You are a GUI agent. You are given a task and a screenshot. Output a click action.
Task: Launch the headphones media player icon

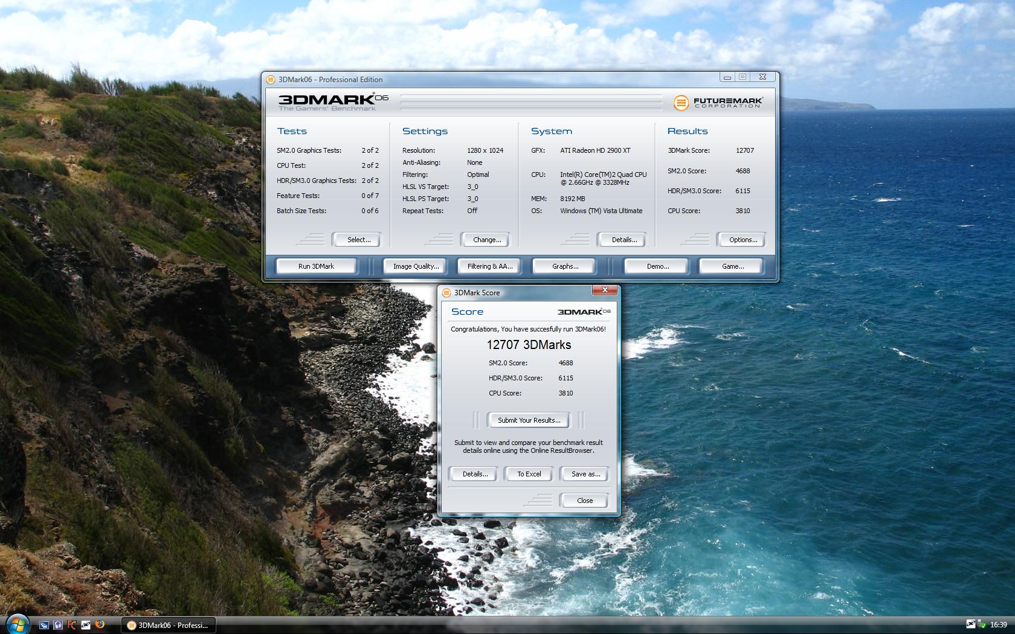(58, 625)
